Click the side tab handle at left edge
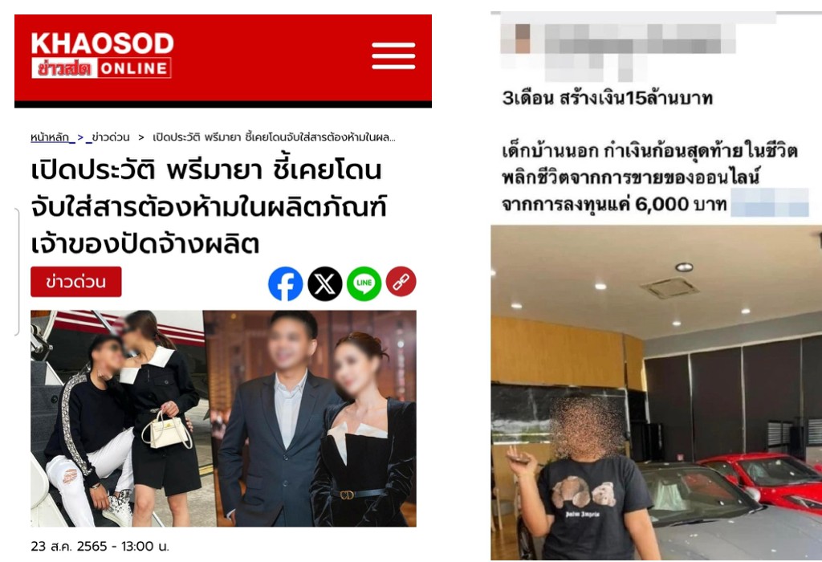This screenshot has width=822, height=562. (16, 271)
